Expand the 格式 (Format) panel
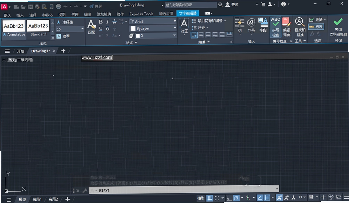 click(x=131, y=43)
